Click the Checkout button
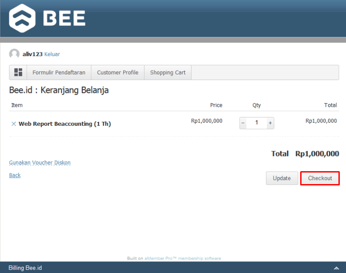 320,178
